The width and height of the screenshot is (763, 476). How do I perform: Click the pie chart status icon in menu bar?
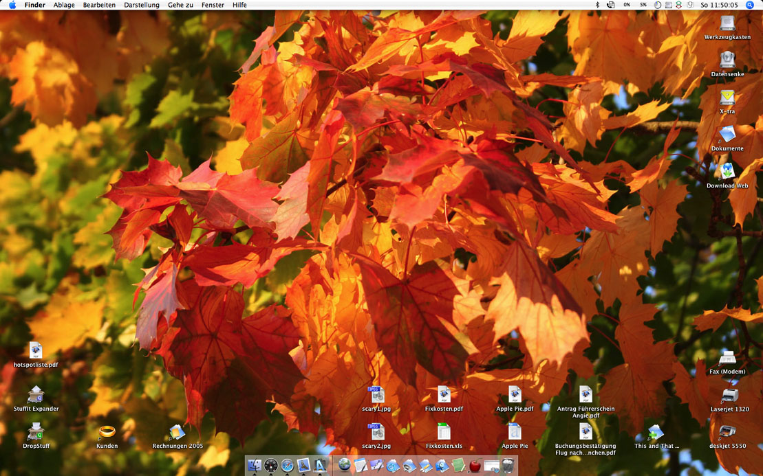[x=658, y=5]
